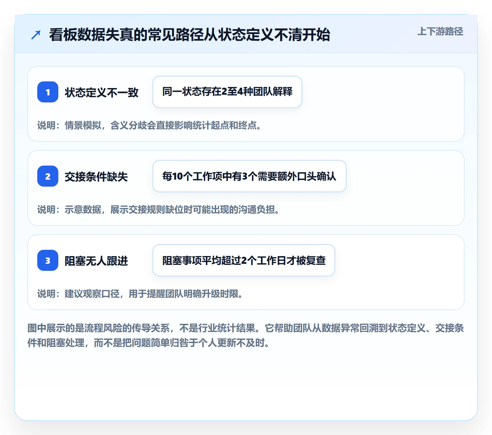Click the note starting 说明：情景模拟
This screenshot has width=492, height=435.
pos(149,125)
